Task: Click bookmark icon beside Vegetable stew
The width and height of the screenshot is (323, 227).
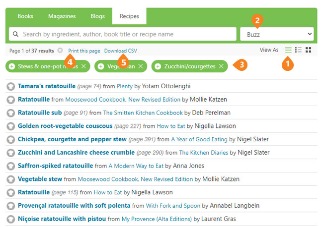Action: tap(11, 179)
